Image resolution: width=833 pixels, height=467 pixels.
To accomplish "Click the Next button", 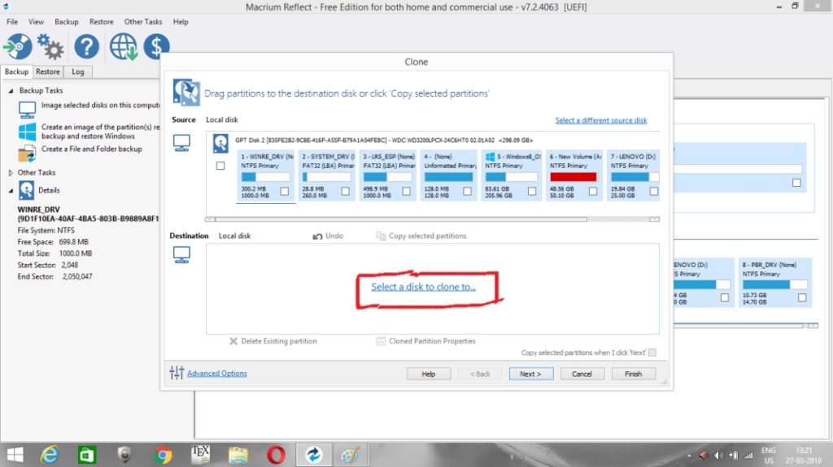I will (x=530, y=374).
